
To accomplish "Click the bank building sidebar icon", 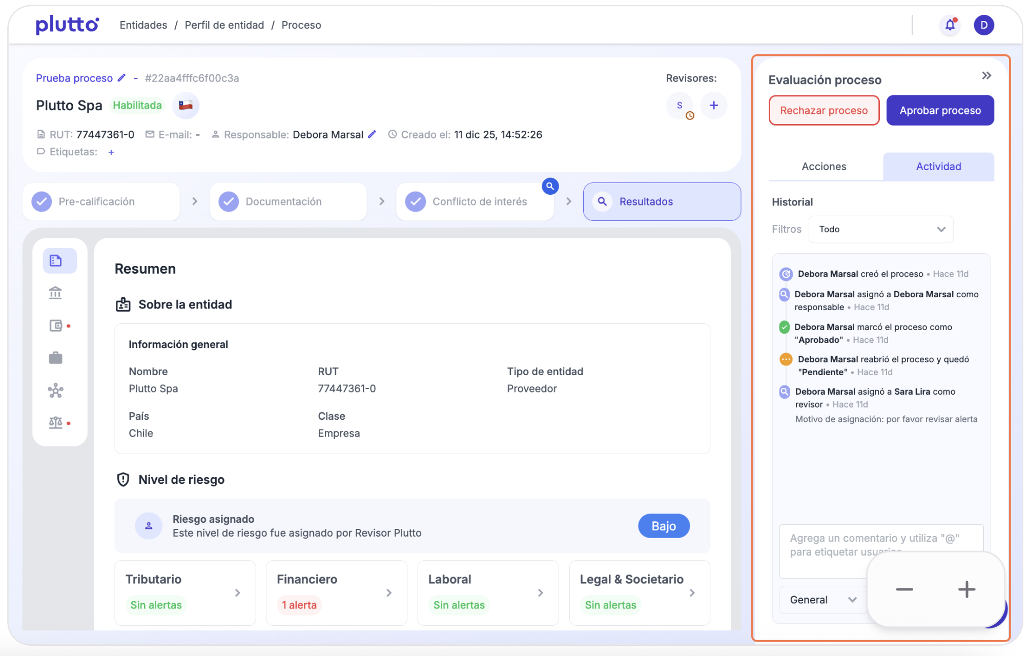I will coord(55,293).
